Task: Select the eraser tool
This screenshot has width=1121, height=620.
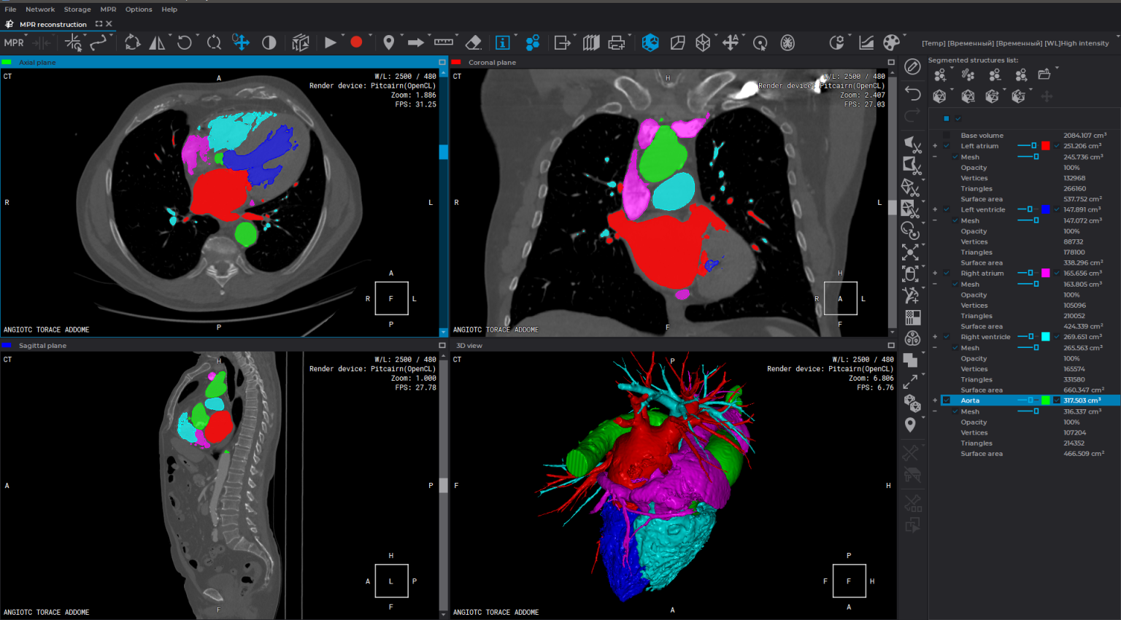Action: coord(473,43)
